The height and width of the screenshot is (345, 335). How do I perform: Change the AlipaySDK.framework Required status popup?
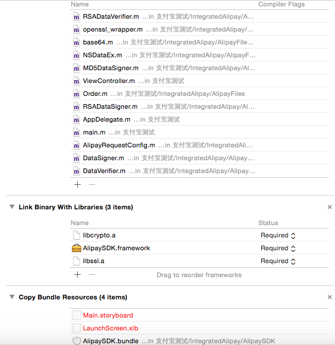(x=278, y=248)
